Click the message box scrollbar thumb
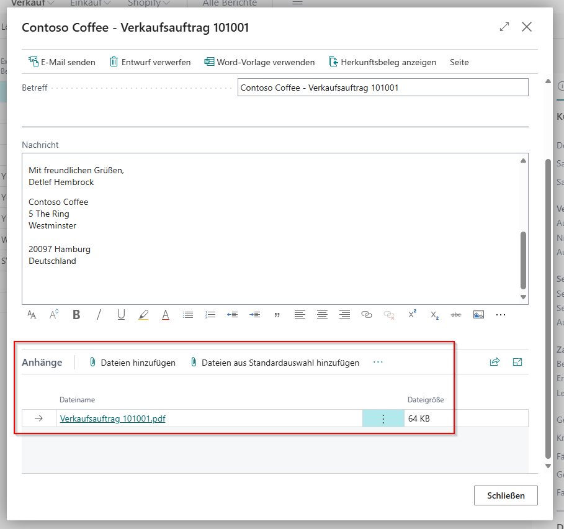 (523, 260)
